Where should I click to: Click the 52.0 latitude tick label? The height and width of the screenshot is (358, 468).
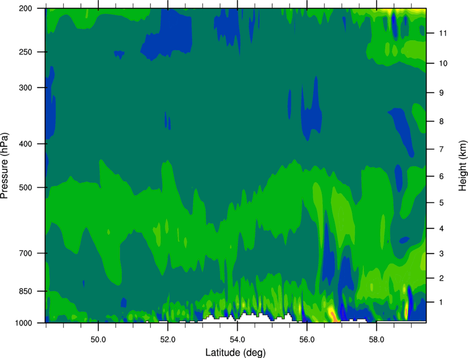coord(168,340)
